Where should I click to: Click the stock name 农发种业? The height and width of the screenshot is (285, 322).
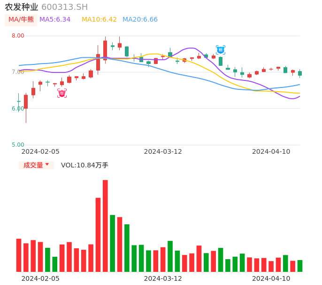click(22, 7)
